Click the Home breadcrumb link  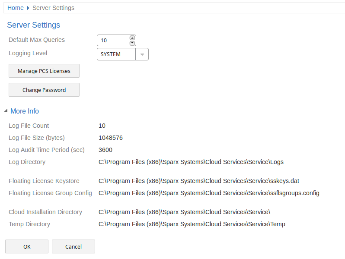click(x=15, y=8)
